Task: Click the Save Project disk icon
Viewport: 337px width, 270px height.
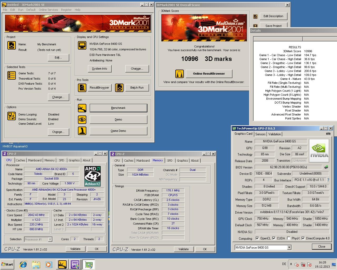Action: click(x=255, y=26)
